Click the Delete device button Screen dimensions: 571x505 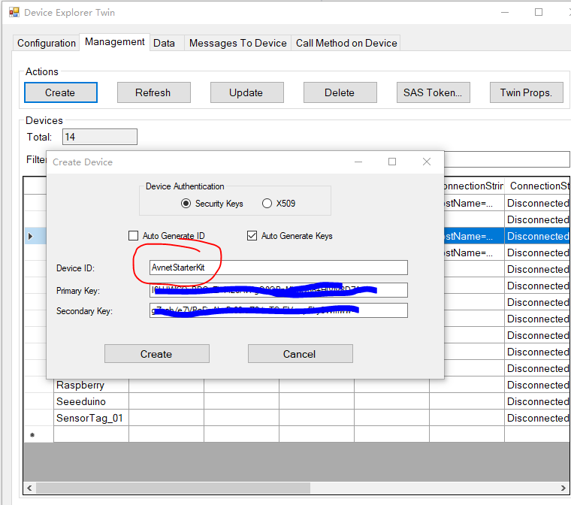(x=340, y=92)
